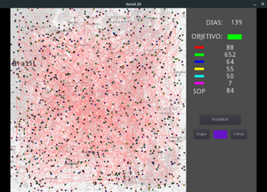Select the purple swatch between Elogiar and Criticar
The height and width of the screenshot is (192, 267).
pyautogui.click(x=220, y=134)
